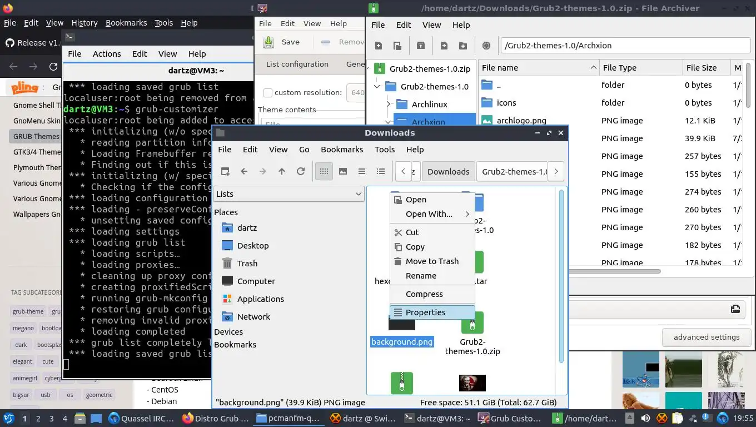The width and height of the screenshot is (756, 427).
Task: Click the advanced settings button
Action: pyautogui.click(x=706, y=337)
